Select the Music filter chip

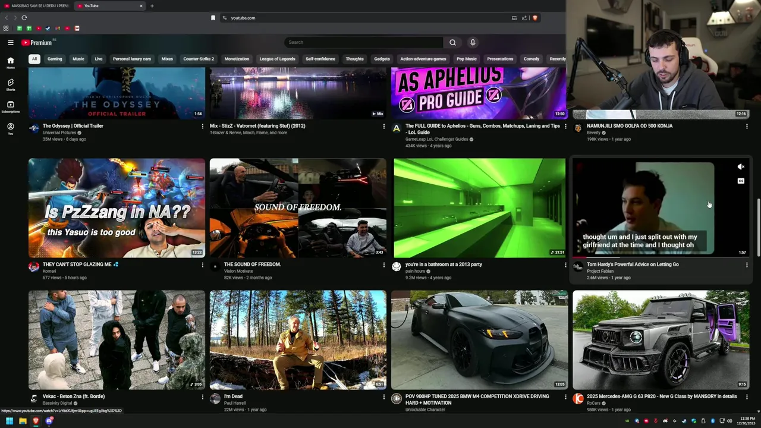[78, 59]
